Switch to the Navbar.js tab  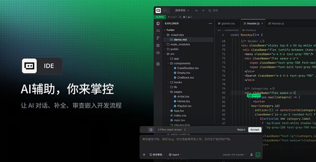[x=276, y=23]
